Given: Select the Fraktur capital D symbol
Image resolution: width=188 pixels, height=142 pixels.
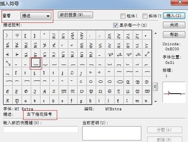Looking at the screenshot, I should [x=147, y=82].
